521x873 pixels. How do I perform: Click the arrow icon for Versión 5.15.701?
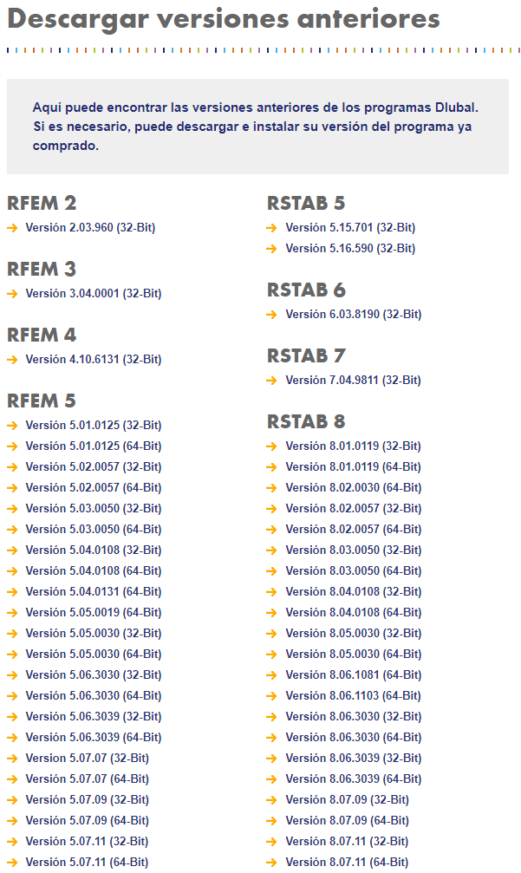coord(270,227)
